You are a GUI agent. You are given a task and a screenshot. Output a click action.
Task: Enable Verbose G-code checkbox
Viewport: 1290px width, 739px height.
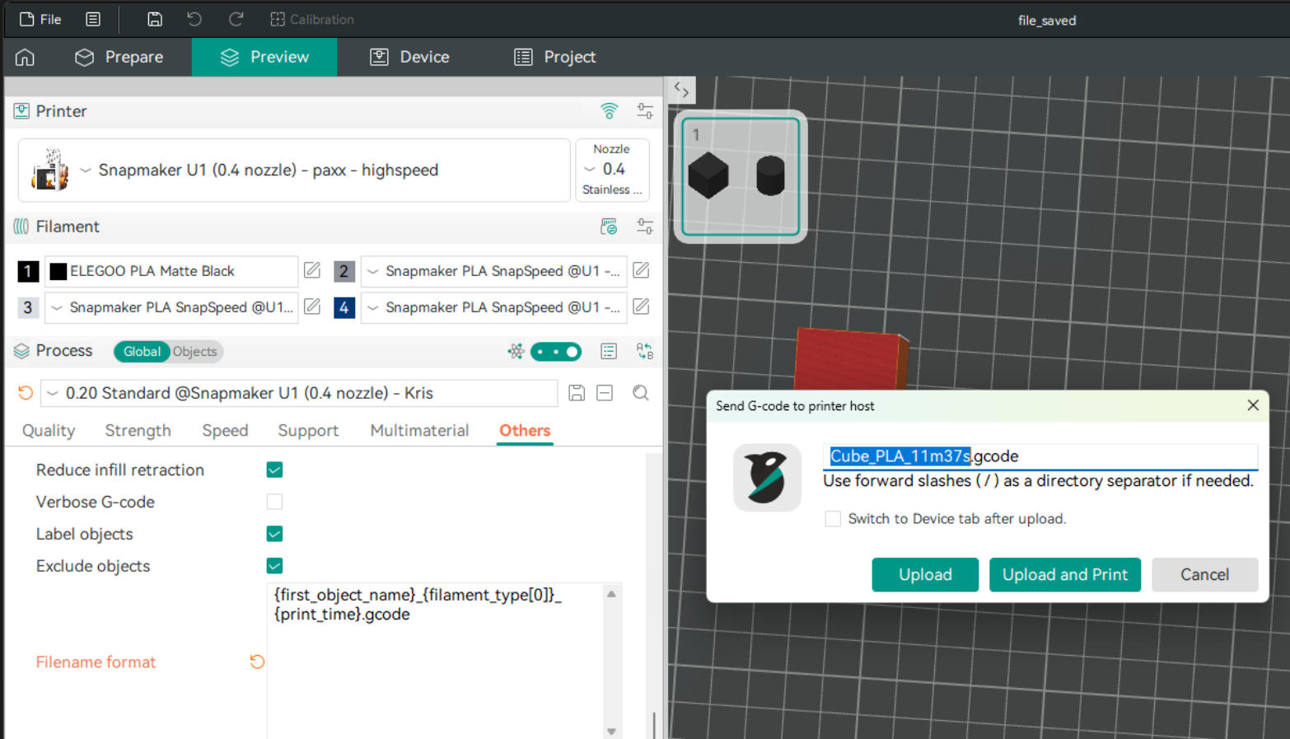pyautogui.click(x=274, y=502)
